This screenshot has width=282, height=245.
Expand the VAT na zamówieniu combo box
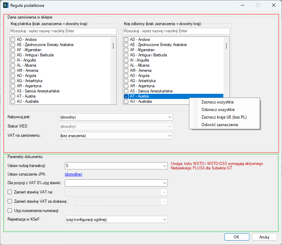(116, 136)
